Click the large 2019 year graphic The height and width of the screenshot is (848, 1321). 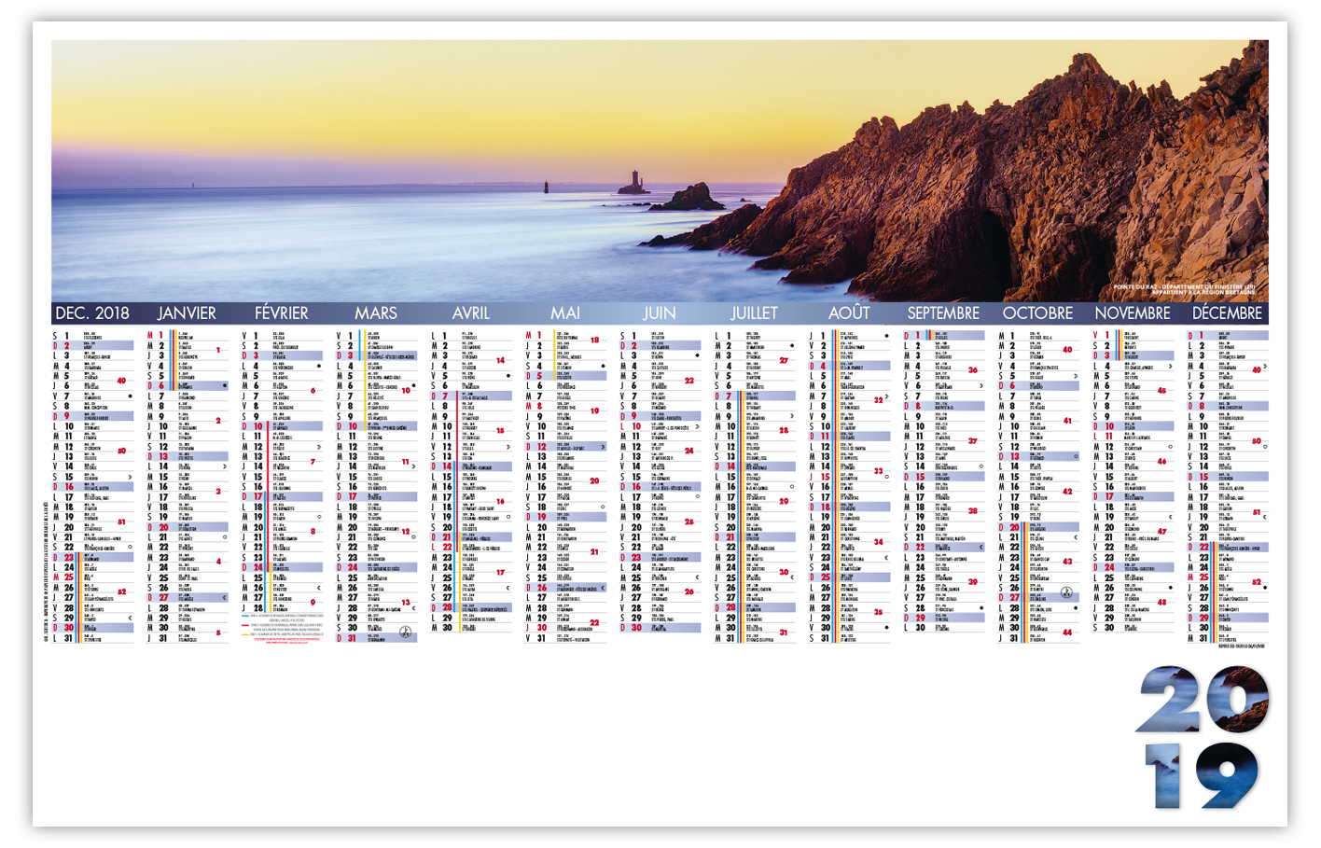coord(1203,738)
